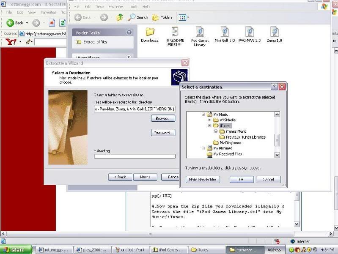Click the extraction directory path field
The image size is (338, 254).
(x=135, y=109)
